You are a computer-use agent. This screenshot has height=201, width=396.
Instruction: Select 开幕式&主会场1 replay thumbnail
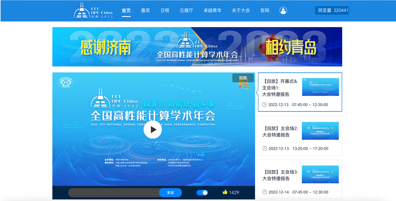click(320, 87)
